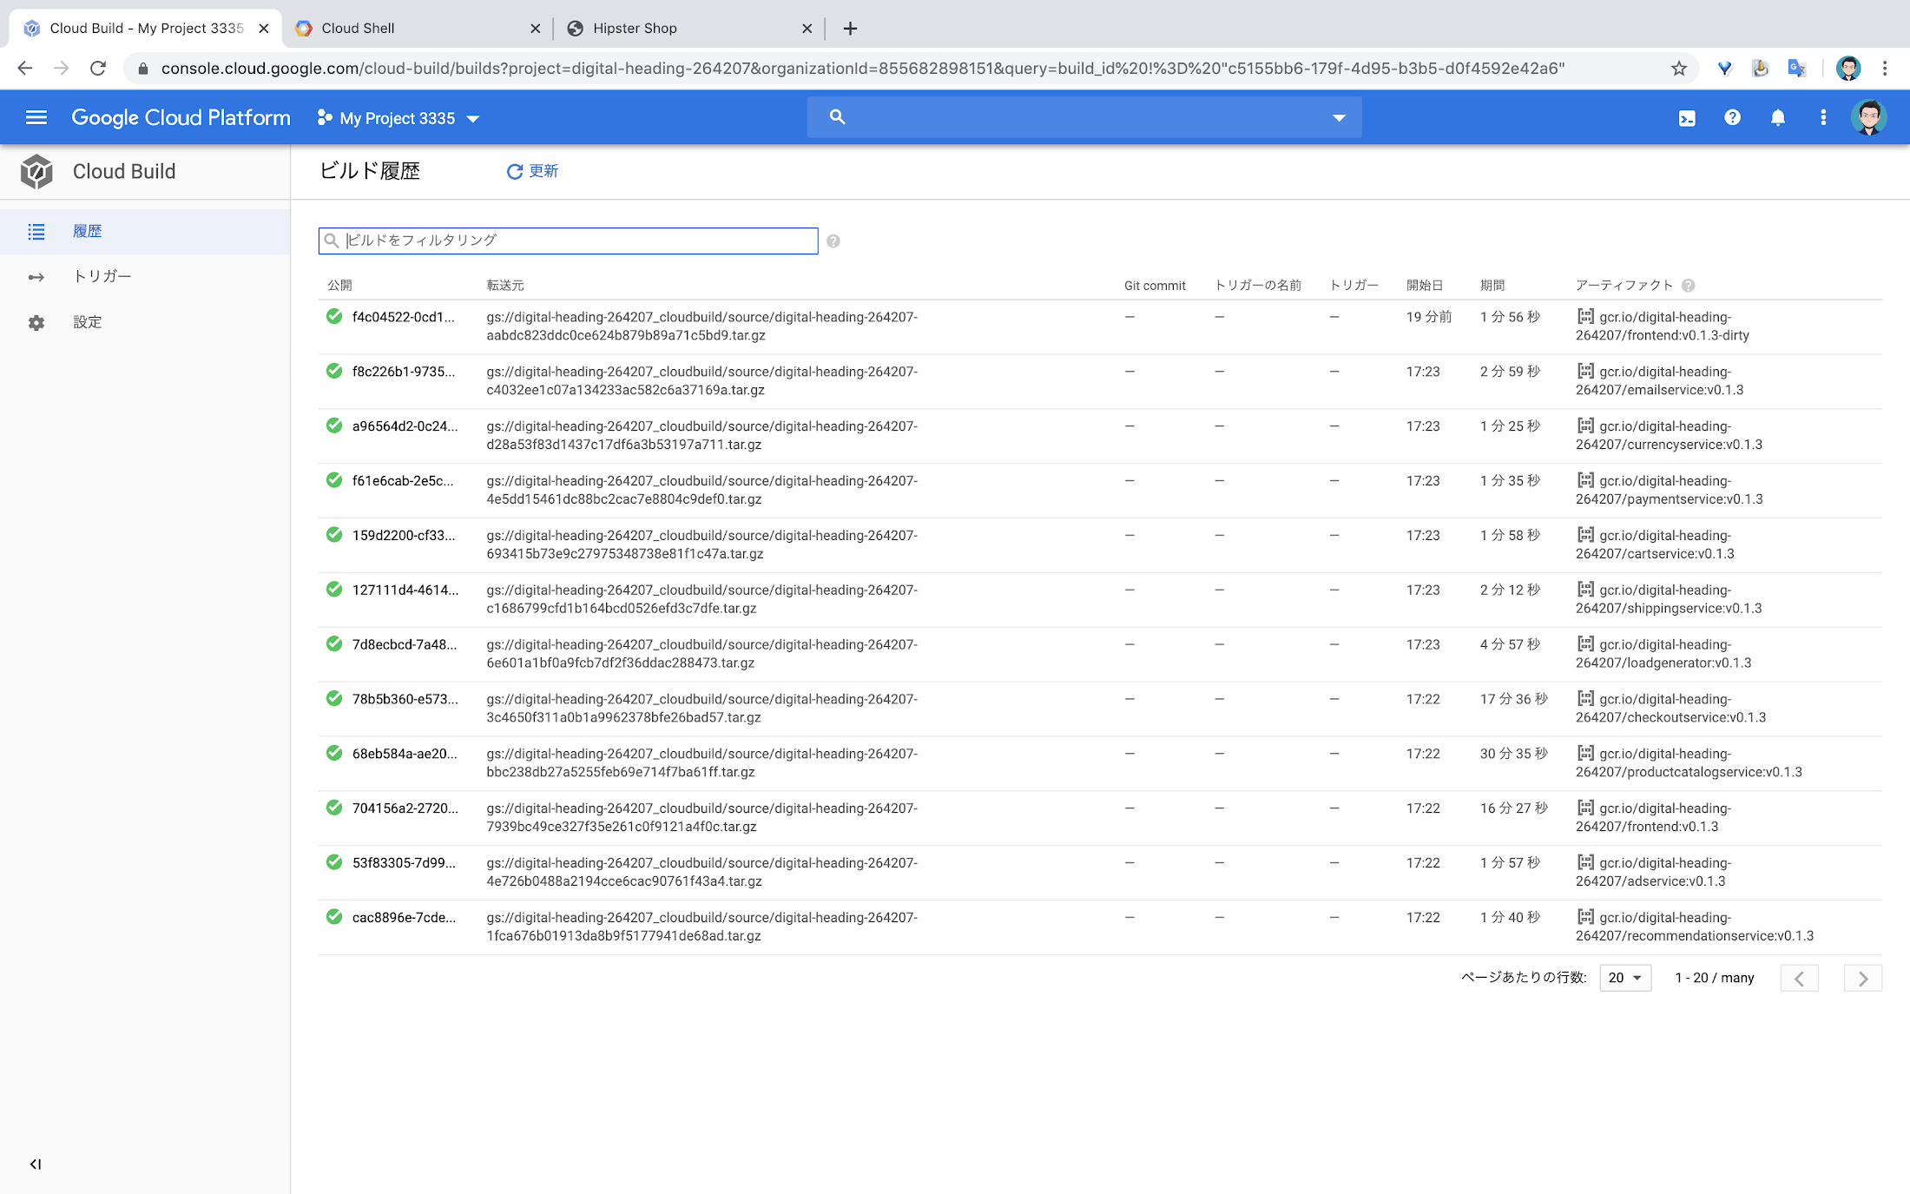The image size is (1910, 1194).
Task: Click the next page navigation arrow
Action: click(x=1862, y=977)
